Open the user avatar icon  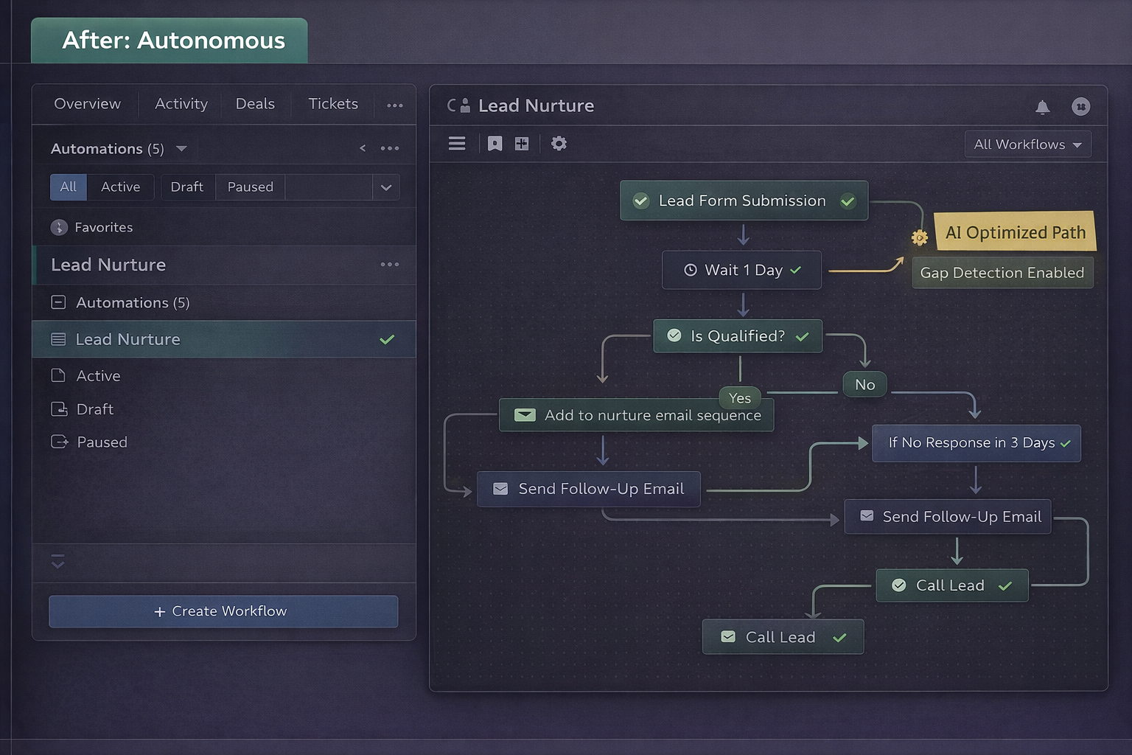pos(1080,107)
